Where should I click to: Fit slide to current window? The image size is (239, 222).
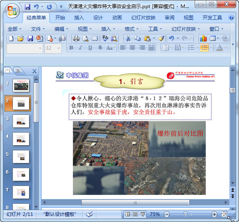pyautogui.click(x=224, y=214)
